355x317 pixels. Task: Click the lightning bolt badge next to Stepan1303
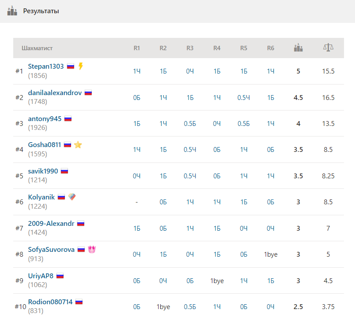click(x=81, y=66)
